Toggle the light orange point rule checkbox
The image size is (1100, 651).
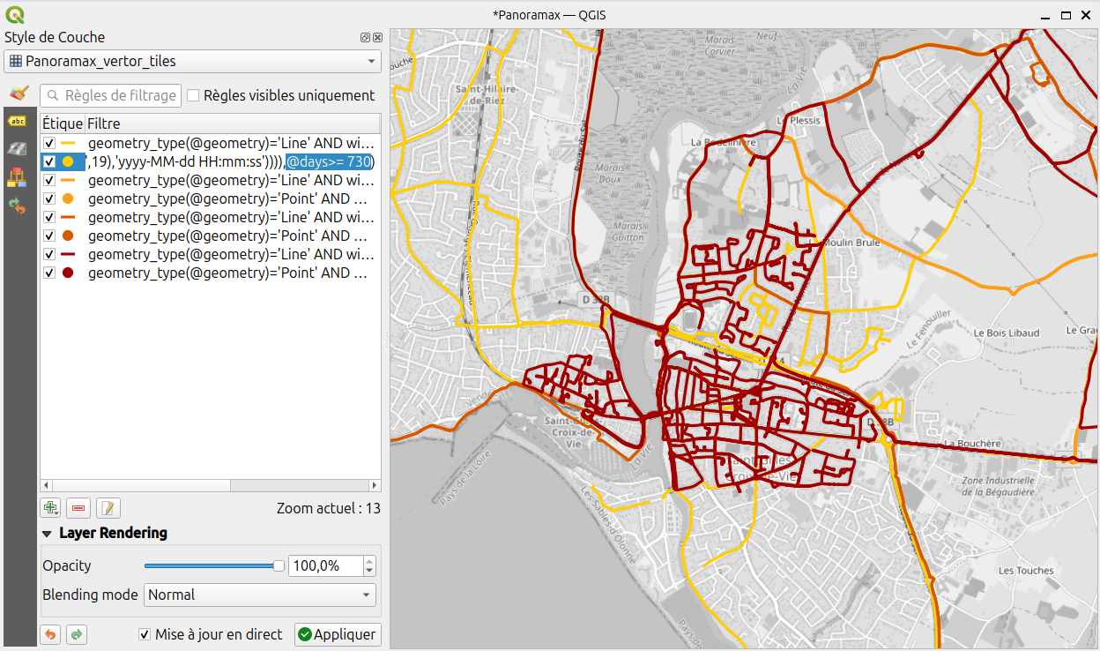coord(49,198)
